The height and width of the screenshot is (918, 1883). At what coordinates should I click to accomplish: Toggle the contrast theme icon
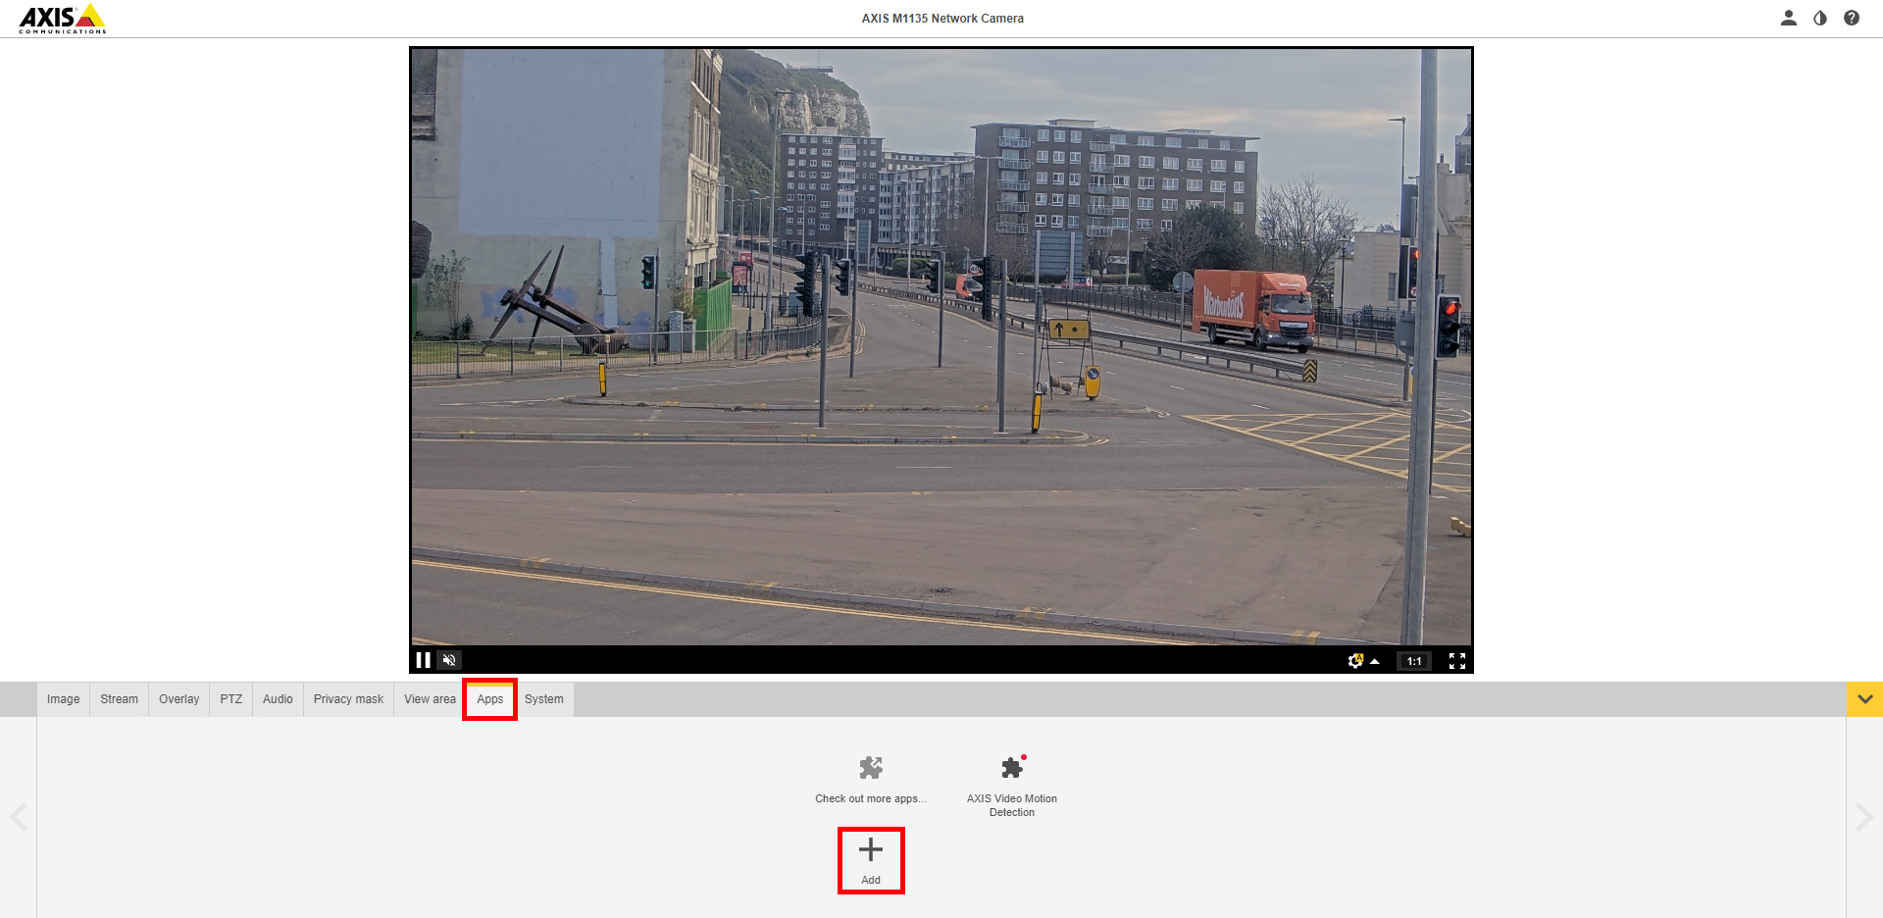[x=1820, y=18]
